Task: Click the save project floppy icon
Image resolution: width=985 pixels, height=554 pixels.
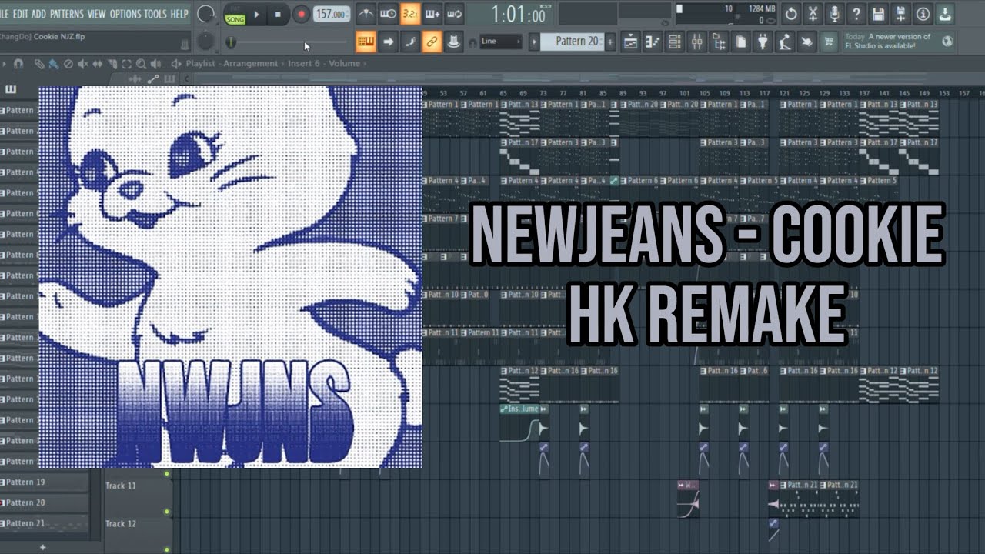Action: point(879,14)
